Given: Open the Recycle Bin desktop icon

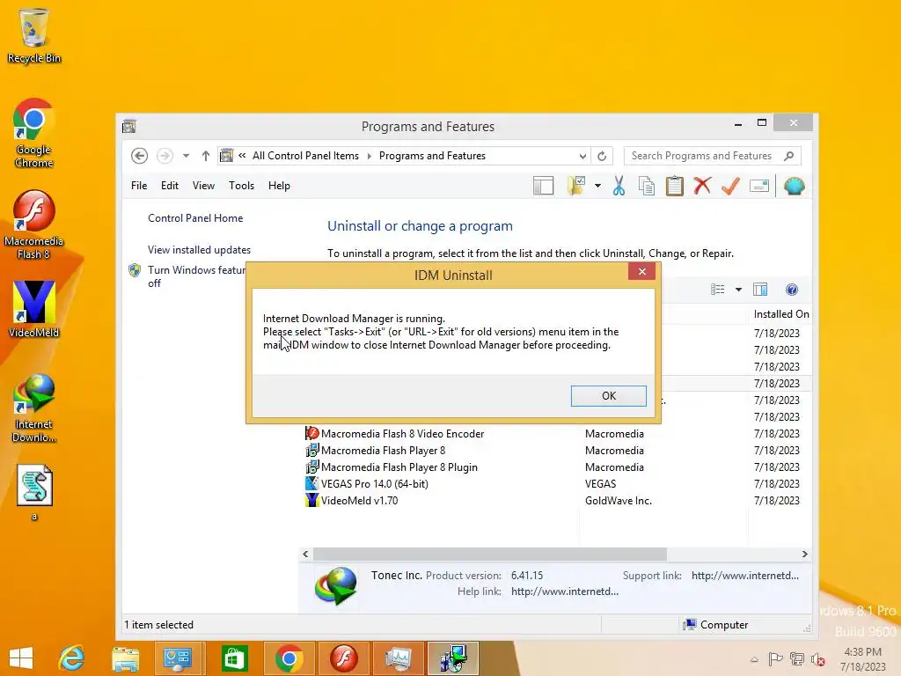Looking at the screenshot, I should pos(34,35).
